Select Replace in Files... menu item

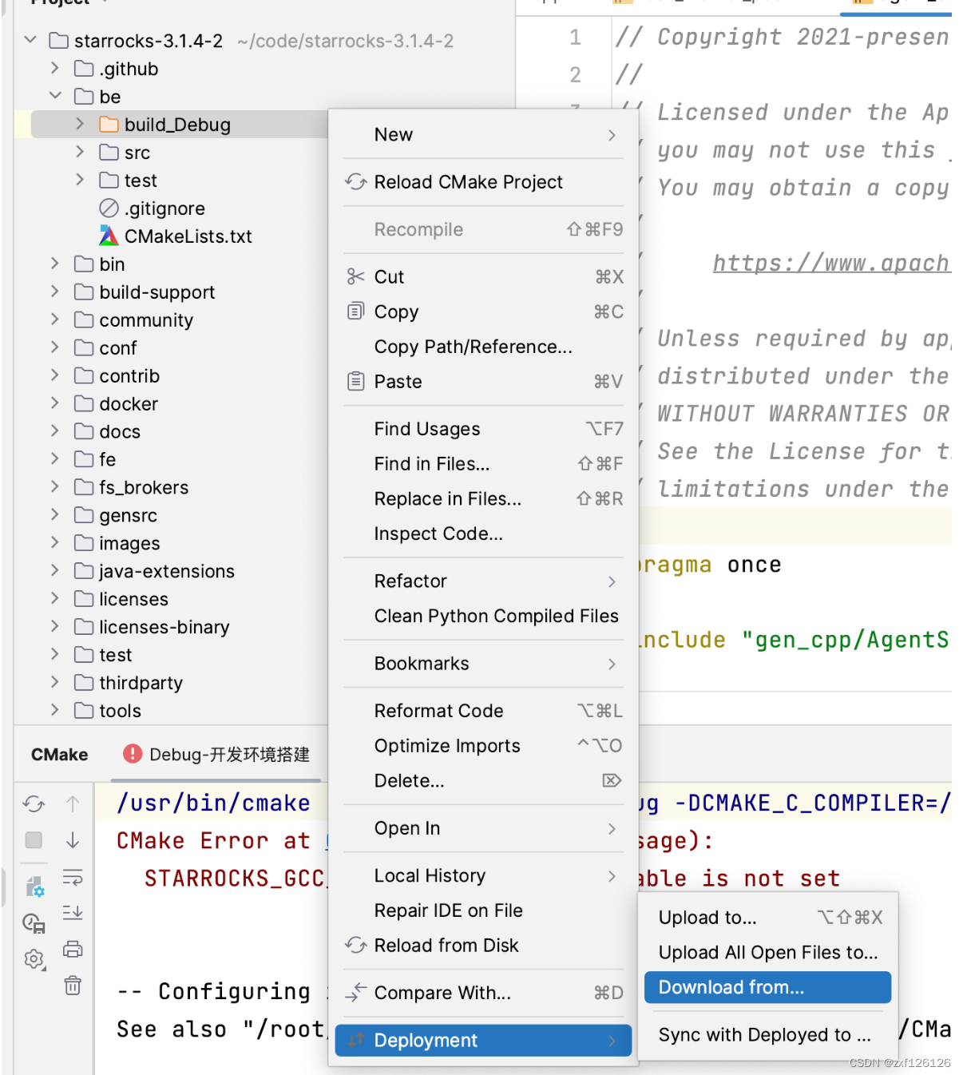click(x=483, y=498)
